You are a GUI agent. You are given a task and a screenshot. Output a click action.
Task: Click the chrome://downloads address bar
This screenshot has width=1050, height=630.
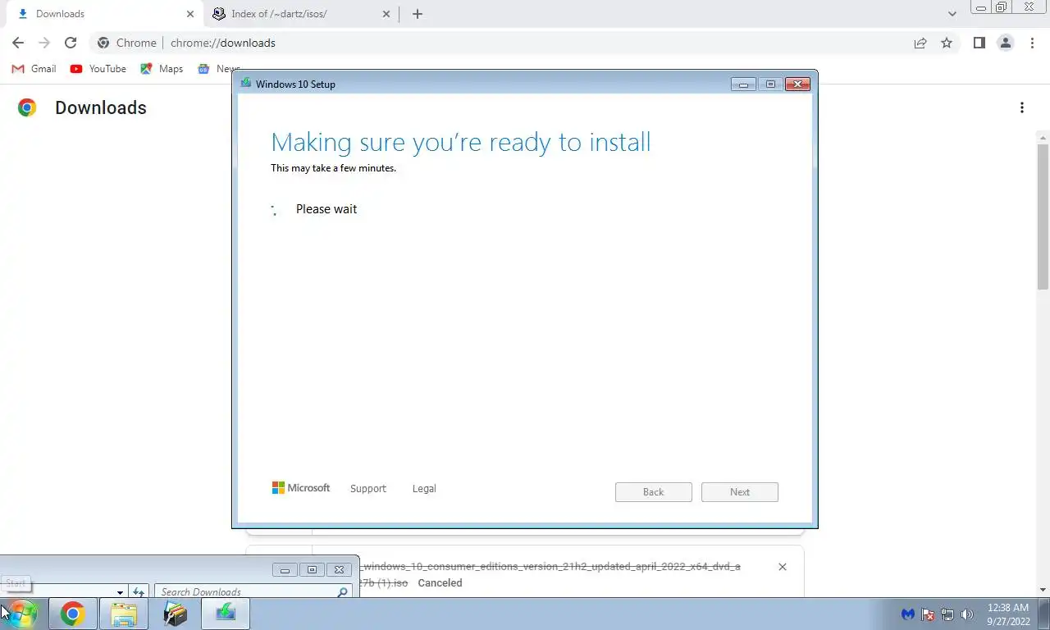coord(525,43)
